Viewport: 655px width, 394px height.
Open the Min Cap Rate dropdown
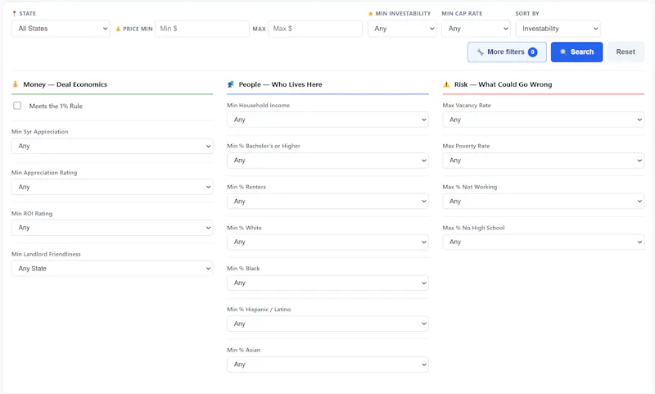point(477,29)
